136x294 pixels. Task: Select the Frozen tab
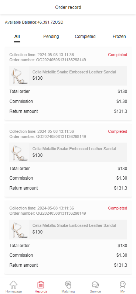tap(119, 37)
